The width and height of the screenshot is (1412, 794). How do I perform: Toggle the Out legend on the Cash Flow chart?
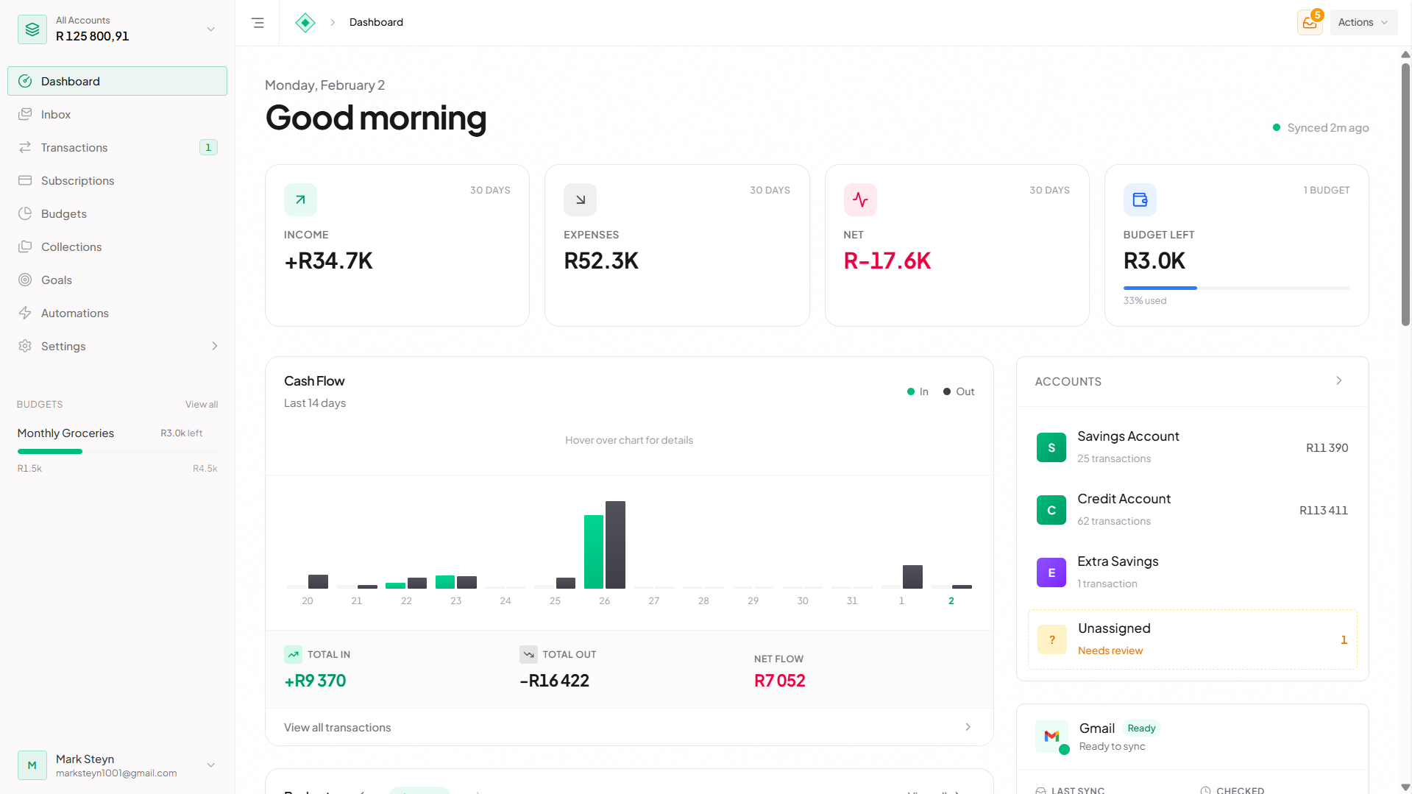pyautogui.click(x=958, y=391)
